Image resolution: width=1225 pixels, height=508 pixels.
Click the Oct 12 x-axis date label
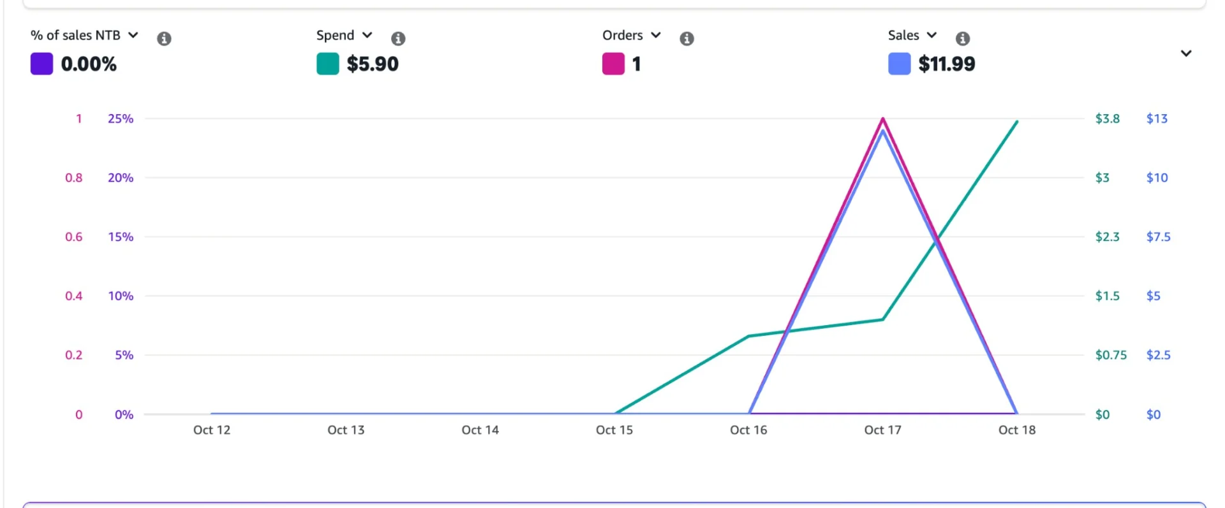(x=212, y=430)
